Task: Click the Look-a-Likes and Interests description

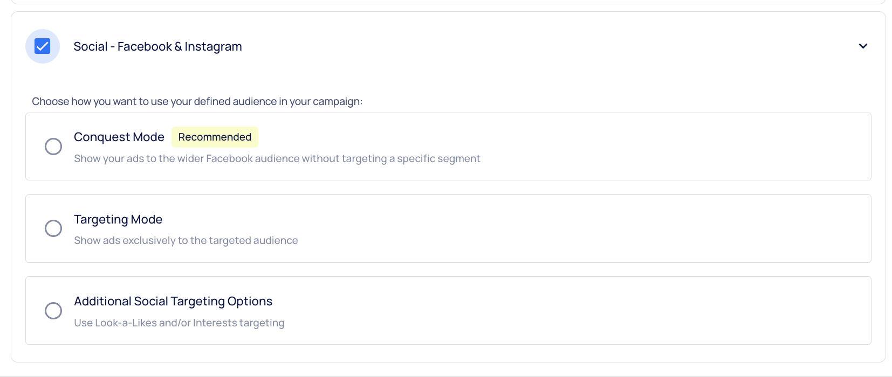Action: [179, 323]
